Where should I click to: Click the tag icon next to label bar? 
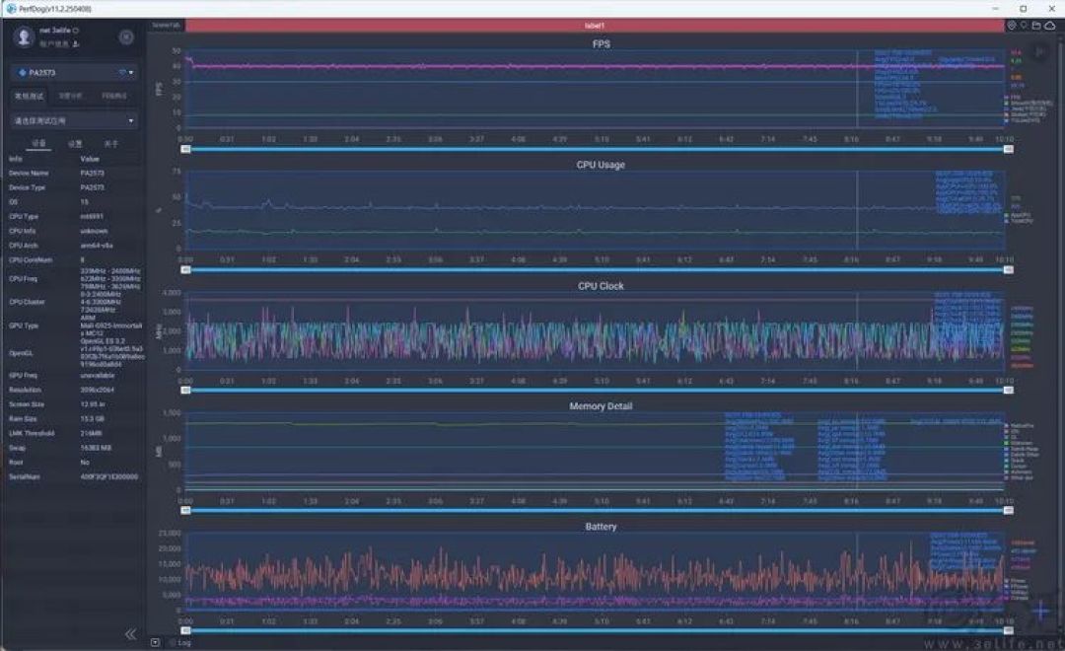point(1012,26)
